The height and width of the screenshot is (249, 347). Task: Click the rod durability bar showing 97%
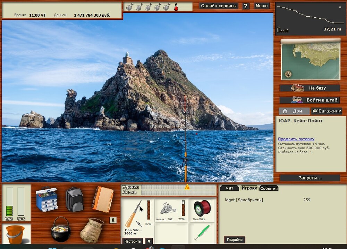click(149, 210)
